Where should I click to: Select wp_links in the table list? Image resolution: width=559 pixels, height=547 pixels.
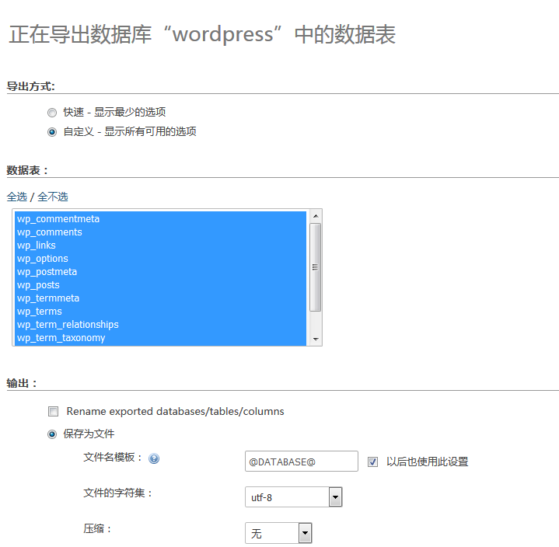point(37,246)
